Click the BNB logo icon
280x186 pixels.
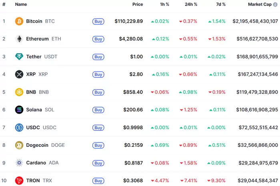pos(19,92)
